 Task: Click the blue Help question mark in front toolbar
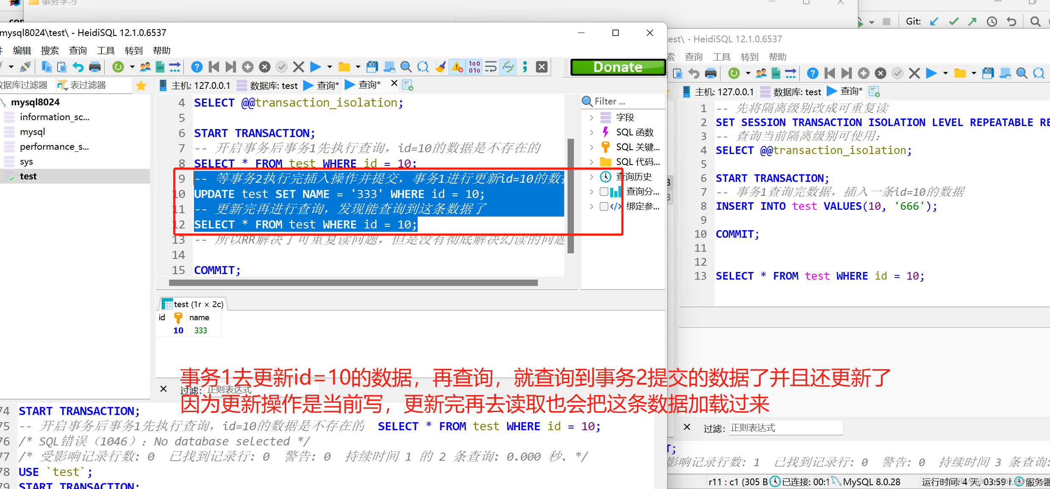pos(197,67)
